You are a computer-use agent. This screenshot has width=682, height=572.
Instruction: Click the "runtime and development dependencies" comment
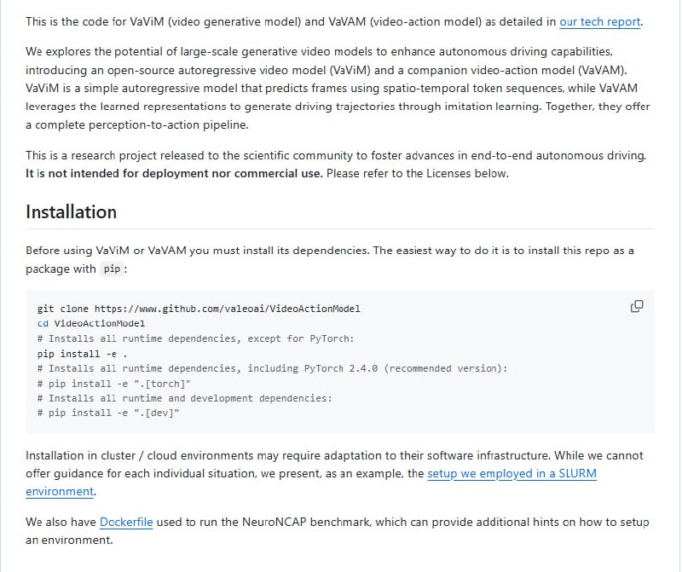[x=184, y=398]
